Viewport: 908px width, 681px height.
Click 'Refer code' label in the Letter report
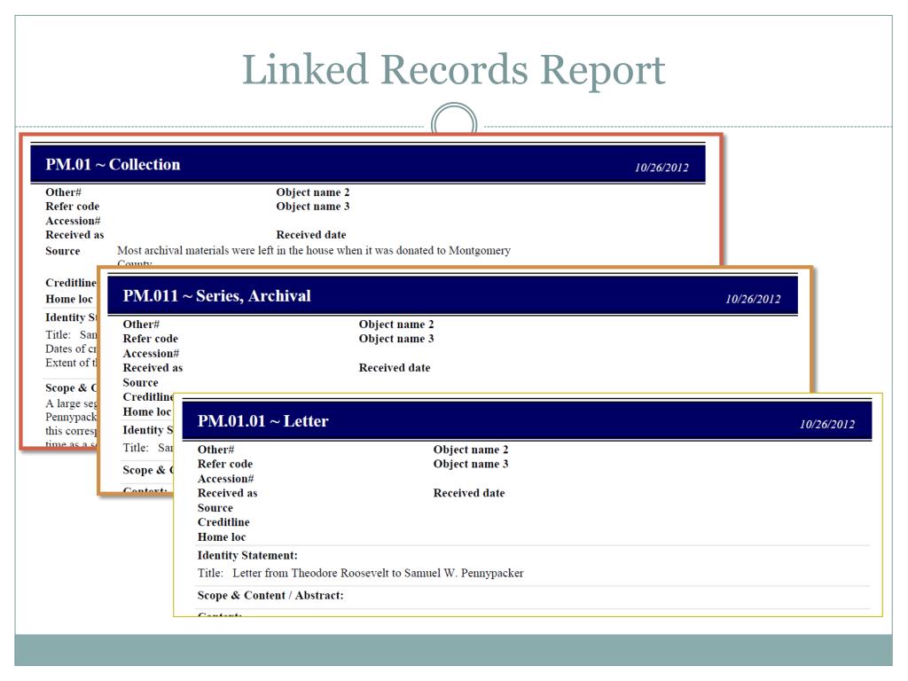[x=224, y=464]
